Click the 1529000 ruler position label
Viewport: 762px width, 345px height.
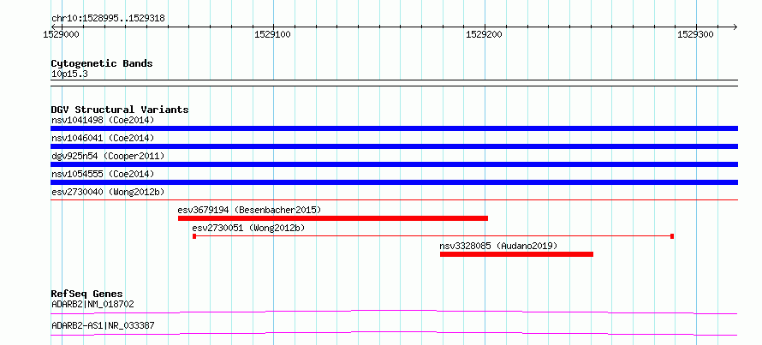(62, 34)
